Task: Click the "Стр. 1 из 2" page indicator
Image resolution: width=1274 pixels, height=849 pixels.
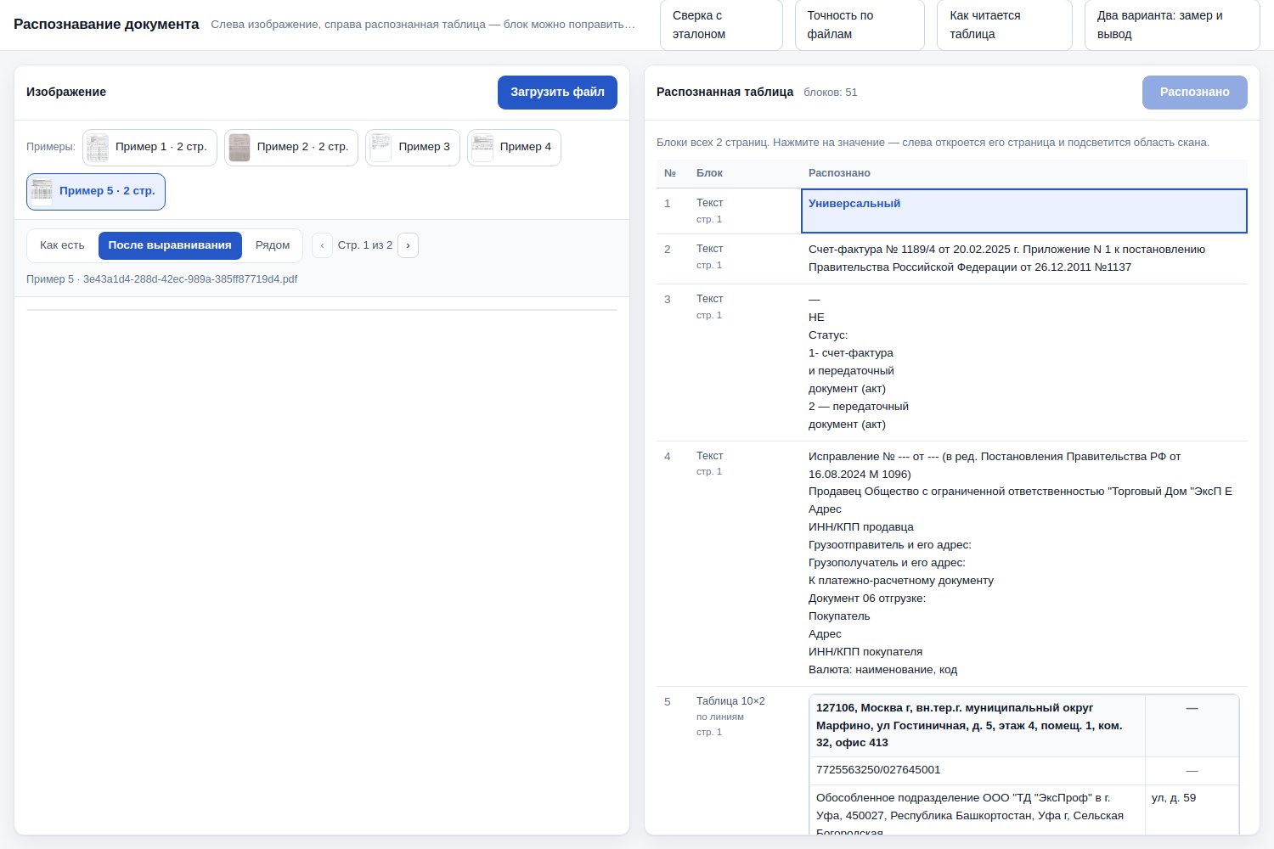Action: pyautogui.click(x=365, y=245)
